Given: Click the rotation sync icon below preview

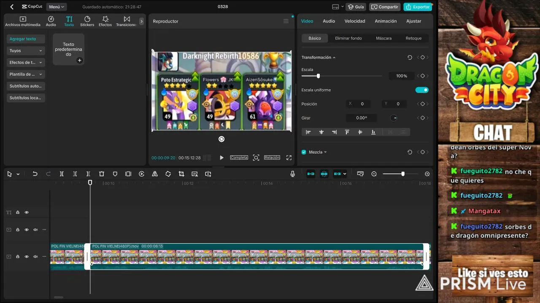Looking at the screenshot, I should point(221,139).
